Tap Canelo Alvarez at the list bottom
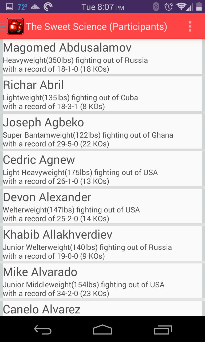Image resolution: width=205 pixels, height=342 pixels. click(x=102, y=309)
